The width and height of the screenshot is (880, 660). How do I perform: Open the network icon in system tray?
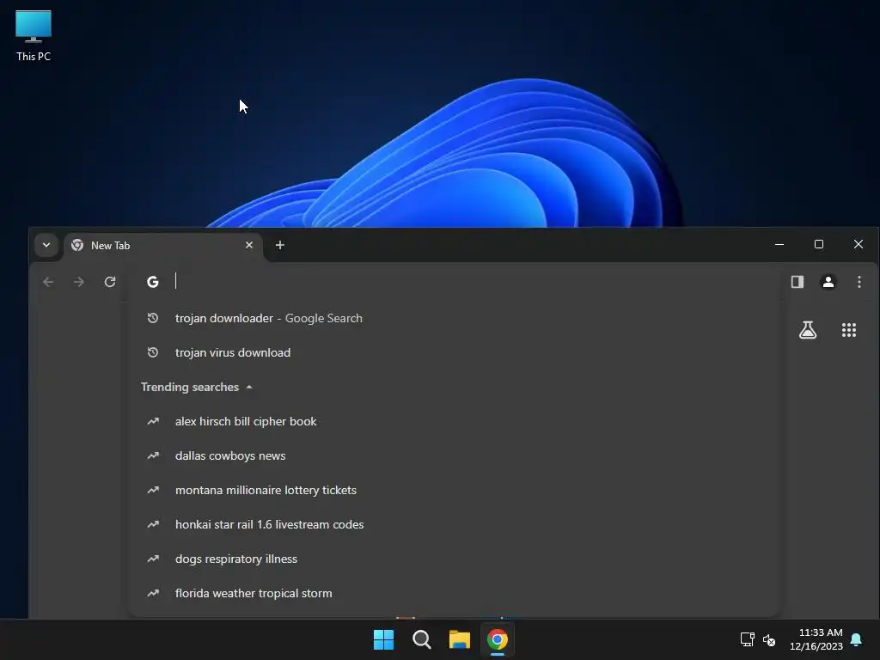click(x=747, y=639)
